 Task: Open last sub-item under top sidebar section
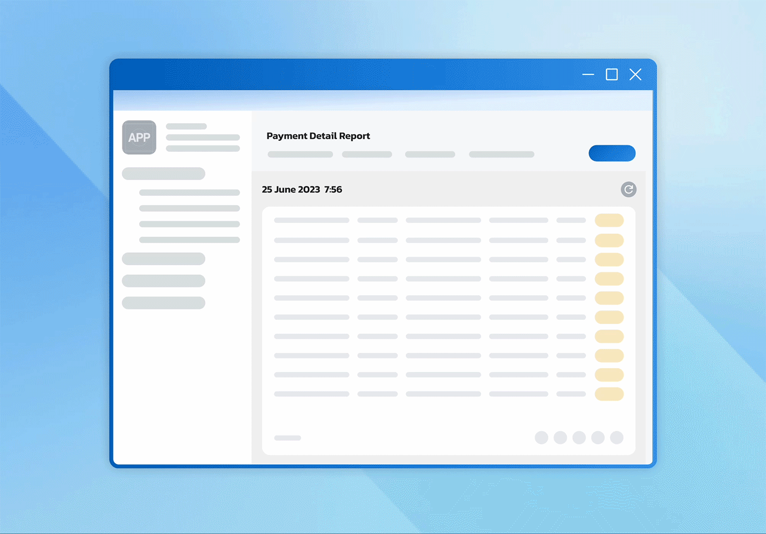click(189, 240)
